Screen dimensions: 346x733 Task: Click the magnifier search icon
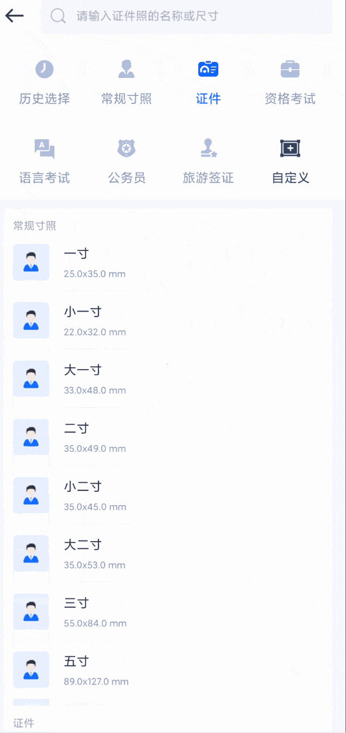pyautogui.click(x=58, y=17)
